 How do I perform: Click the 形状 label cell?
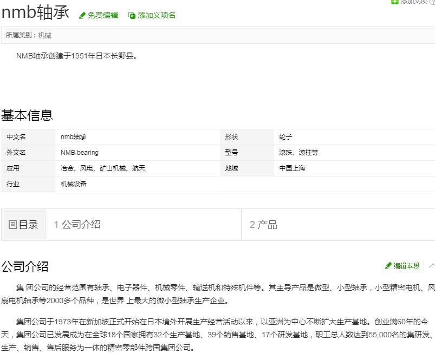[247, 137]
